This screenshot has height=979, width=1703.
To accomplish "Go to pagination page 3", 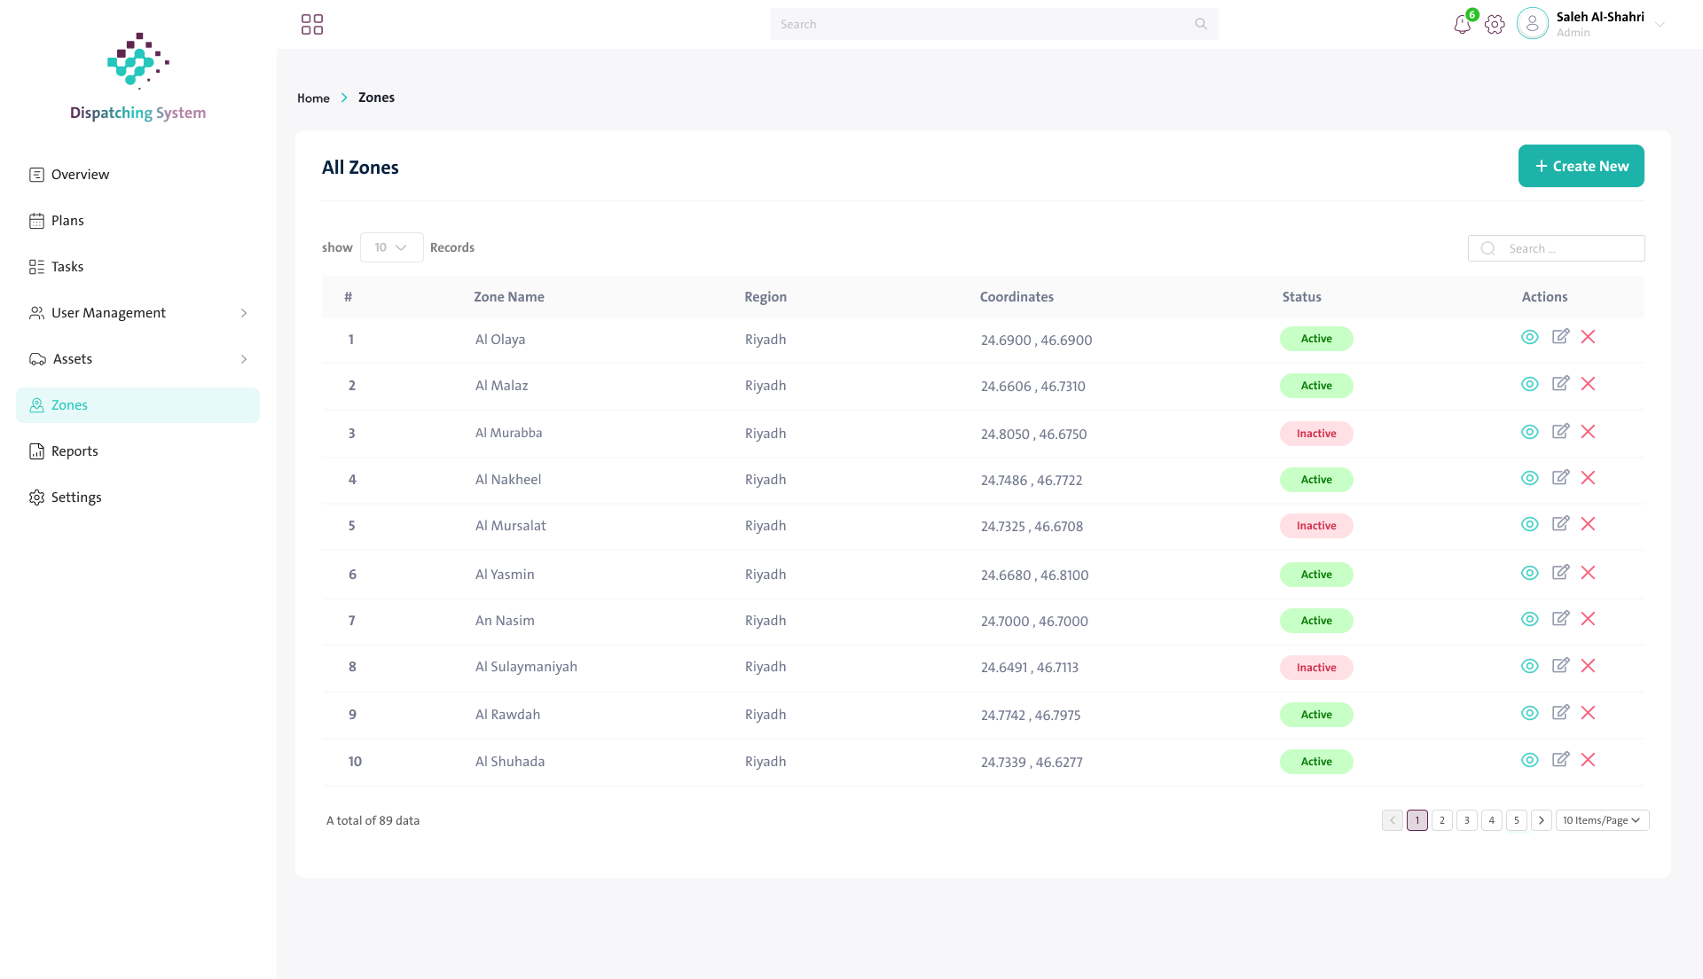I will click(1467, 820).
